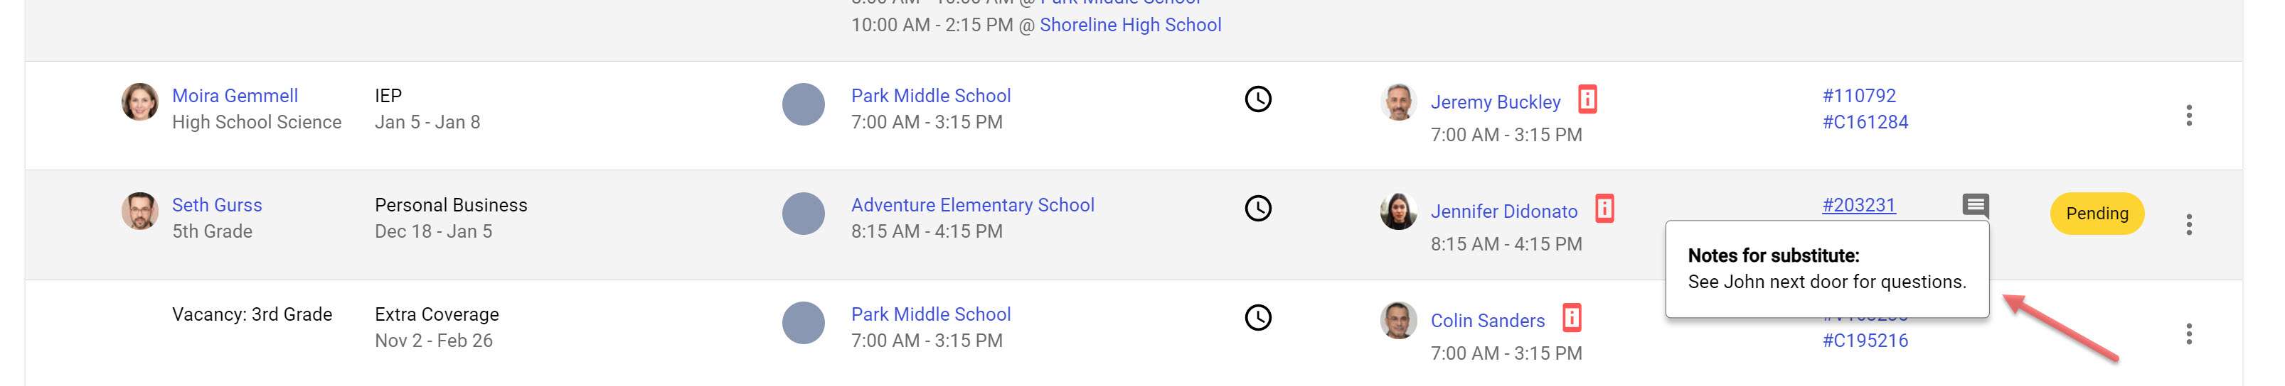Open substitute Colin Sanders's name link

point(1488,321)
